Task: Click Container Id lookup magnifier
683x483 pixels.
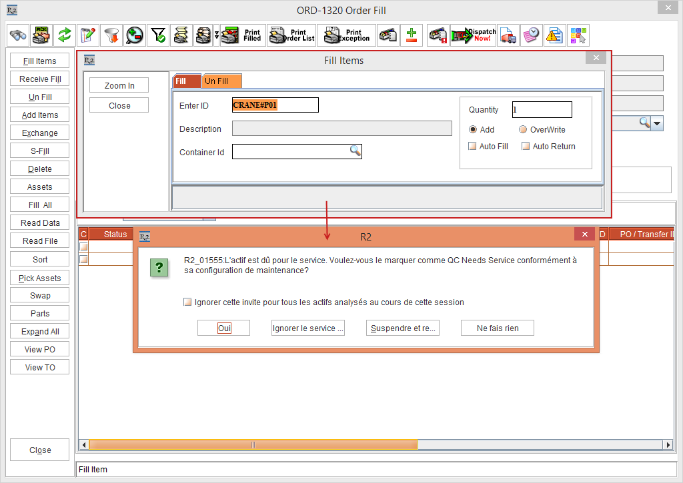Action: (x=356, y=151)
